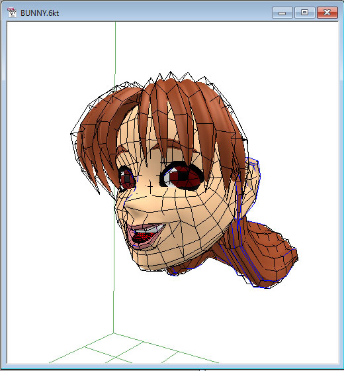Click the model's large red eye

(182, 176)
